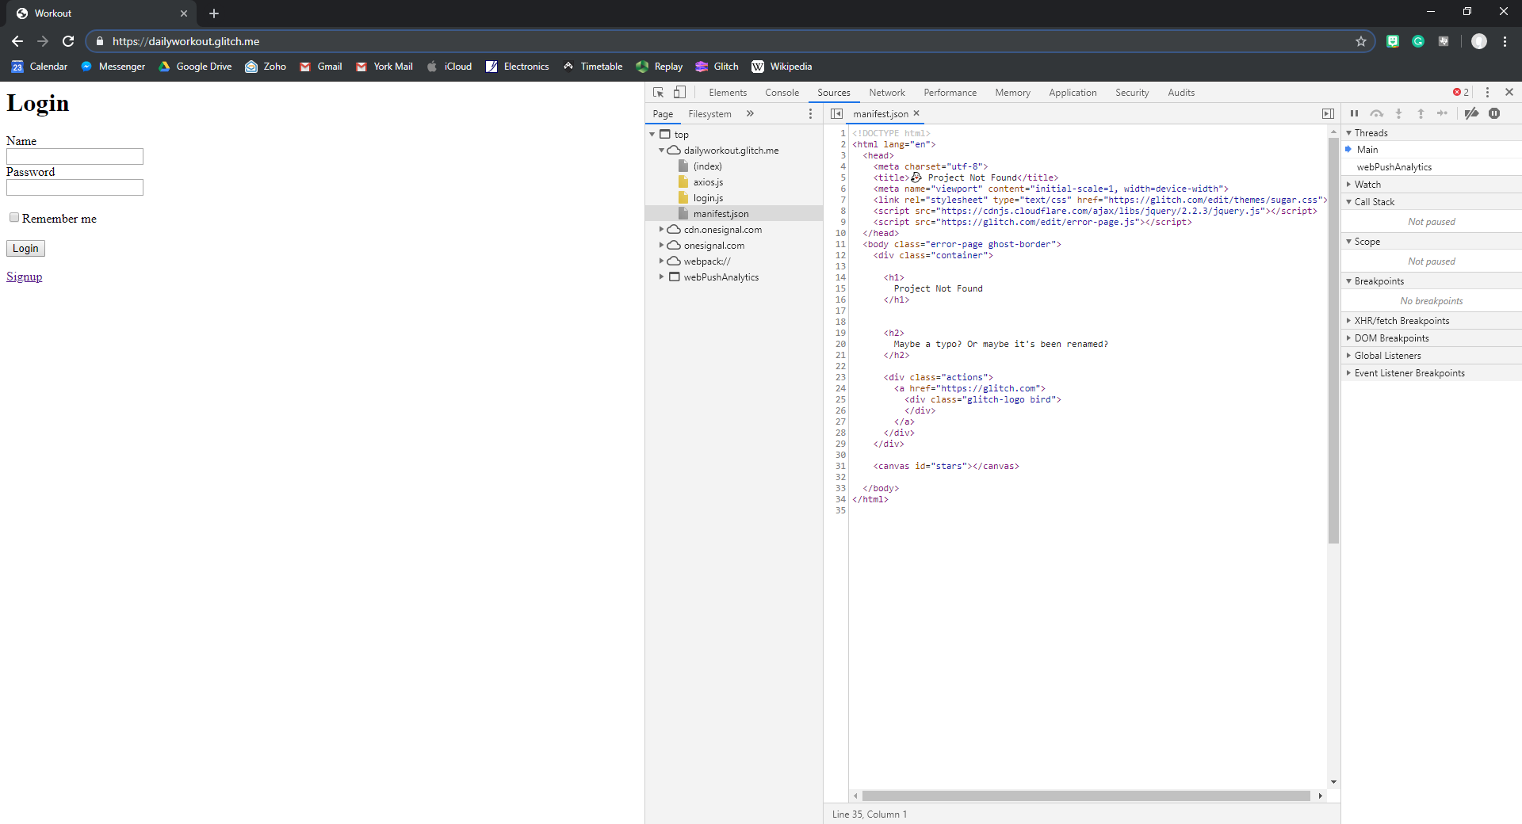Viewport: 1522px width, 824px height.
Task: Open the DevTools three-dot customize menu
Action: coord(1487,93)
